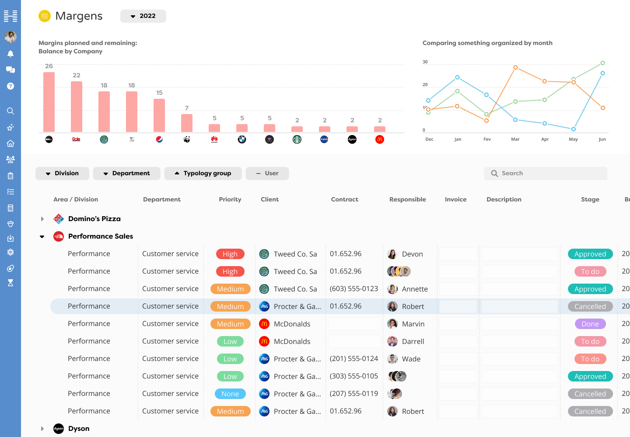Click Cancelled stage badge in highlighted Robert row
Viewport: 630px width, 437px height.
click(x=590, y=306)
